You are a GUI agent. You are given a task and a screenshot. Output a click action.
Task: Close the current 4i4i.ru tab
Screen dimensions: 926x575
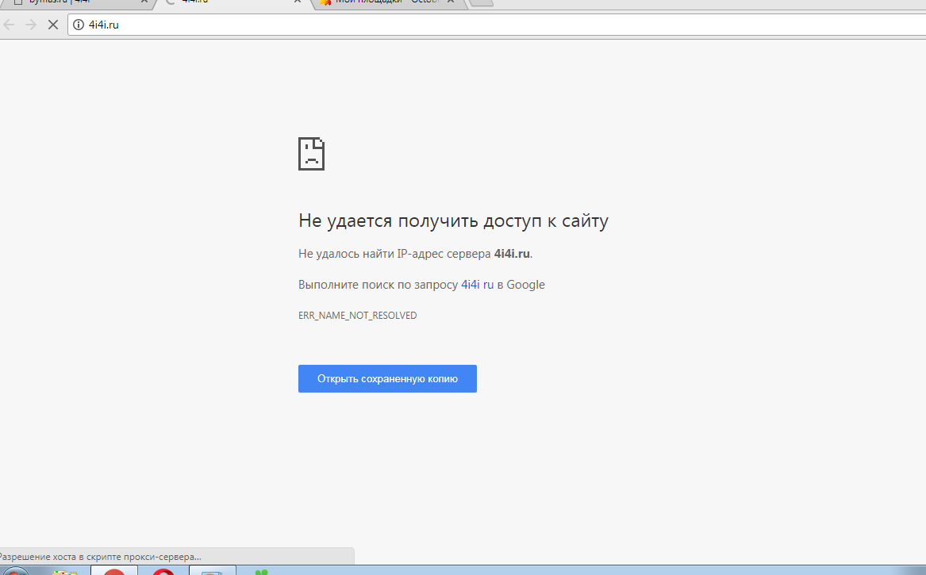pyautogui.click(x=298, y=2)
